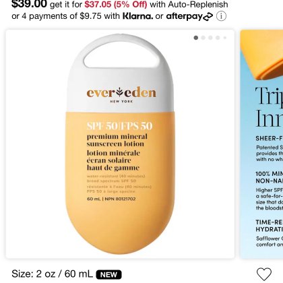The image size is (283, 283).
Task: Click the $39.00 price
Action: point(29,4)
